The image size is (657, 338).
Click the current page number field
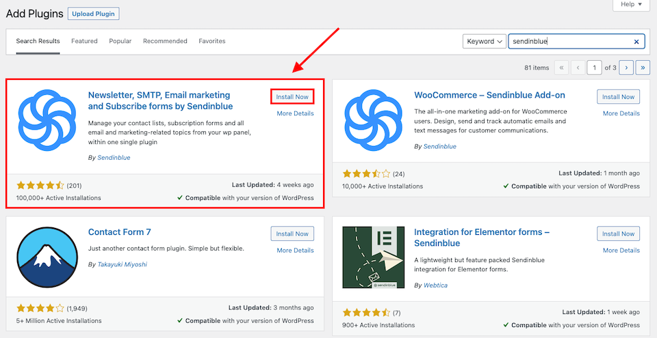coord(595,68)
